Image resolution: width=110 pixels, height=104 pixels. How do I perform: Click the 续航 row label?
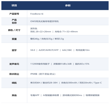pos(14,83)
